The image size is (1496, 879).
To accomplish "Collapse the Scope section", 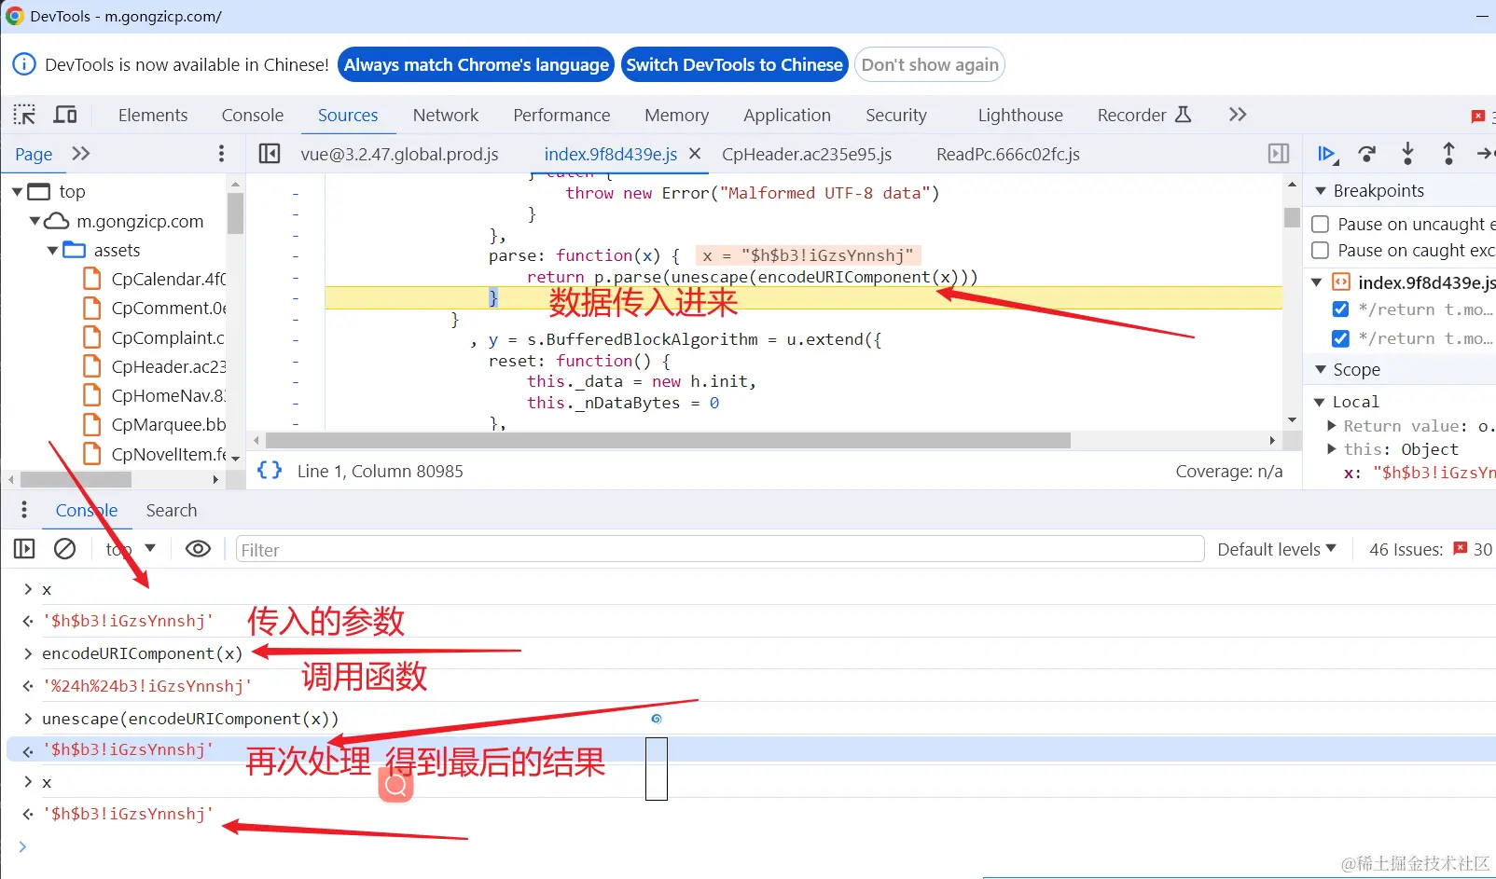I will point(1321,369).
